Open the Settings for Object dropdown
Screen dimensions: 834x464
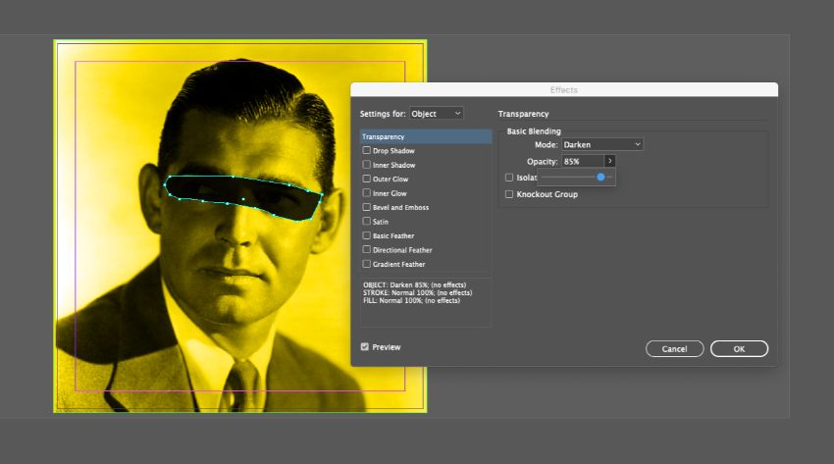coord(437,113)
